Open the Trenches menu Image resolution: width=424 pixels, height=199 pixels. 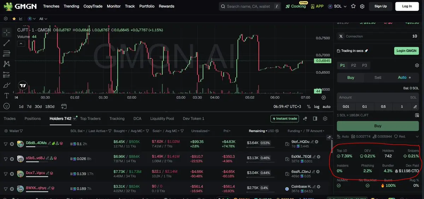click(x=51, y=6)
